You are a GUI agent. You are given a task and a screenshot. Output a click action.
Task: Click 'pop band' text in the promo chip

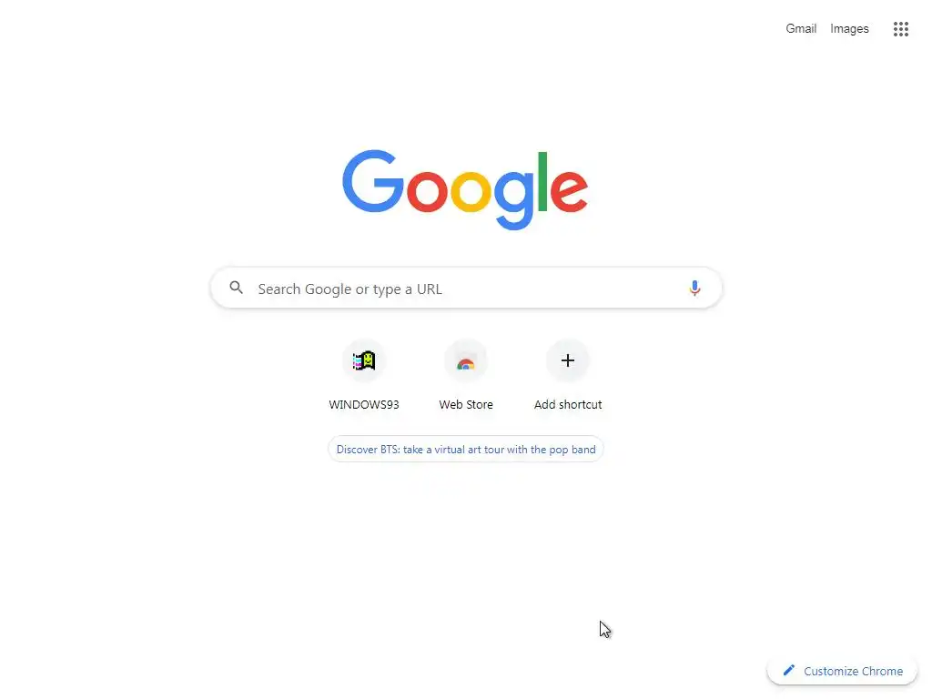pos(572,450)
